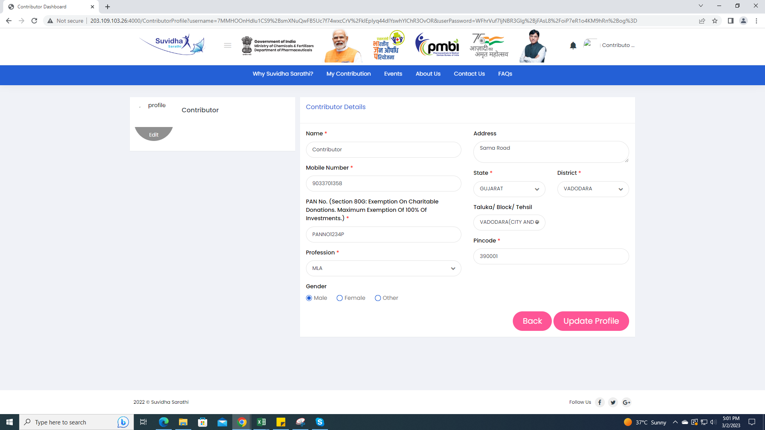Viewport: 765px width, 430px height.
Task: Click the Suvidha Sarathi logo
Action: click(x=172, y=44)
